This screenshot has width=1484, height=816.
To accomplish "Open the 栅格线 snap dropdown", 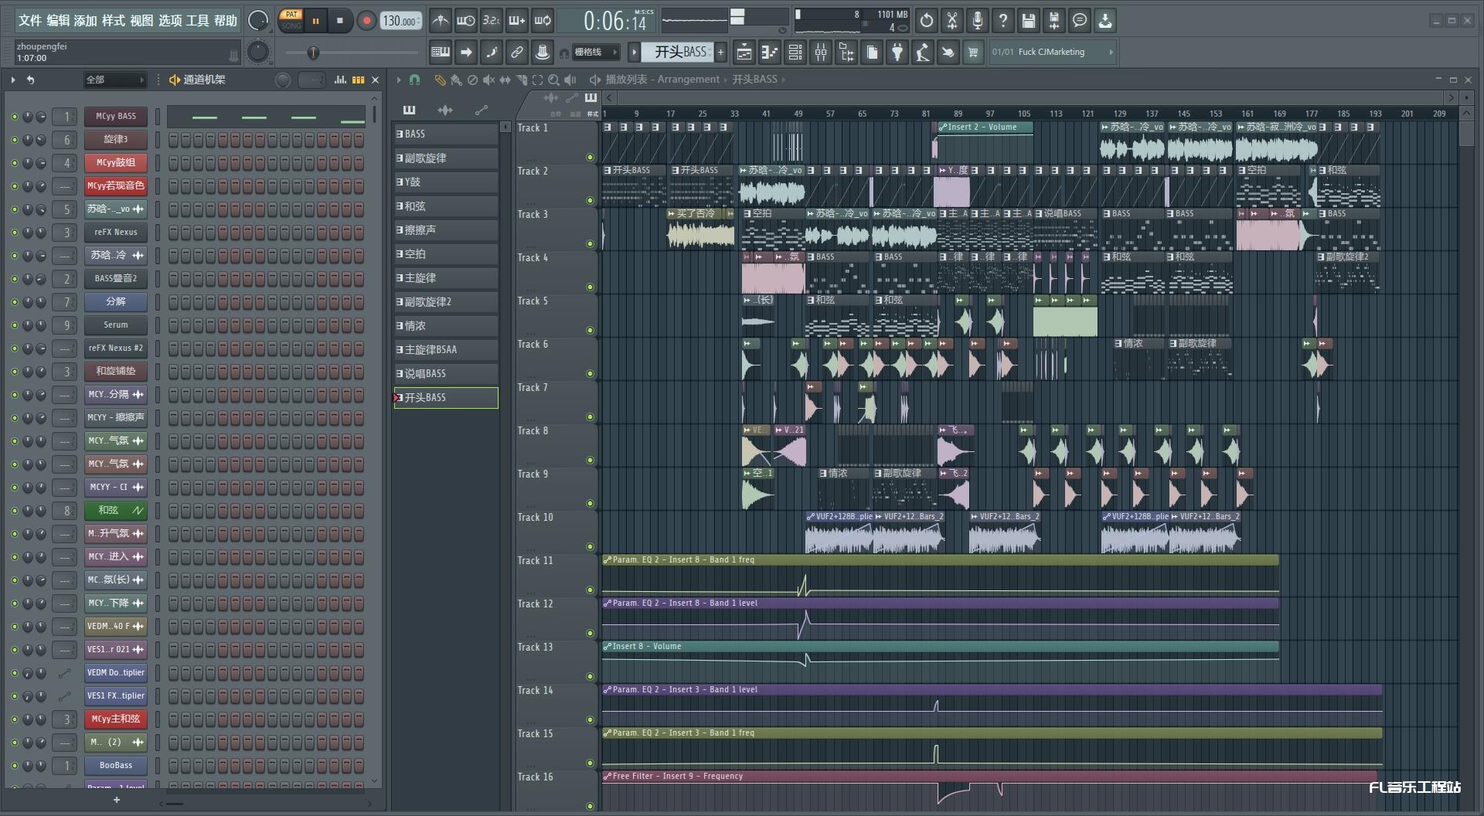I will 596,53.
